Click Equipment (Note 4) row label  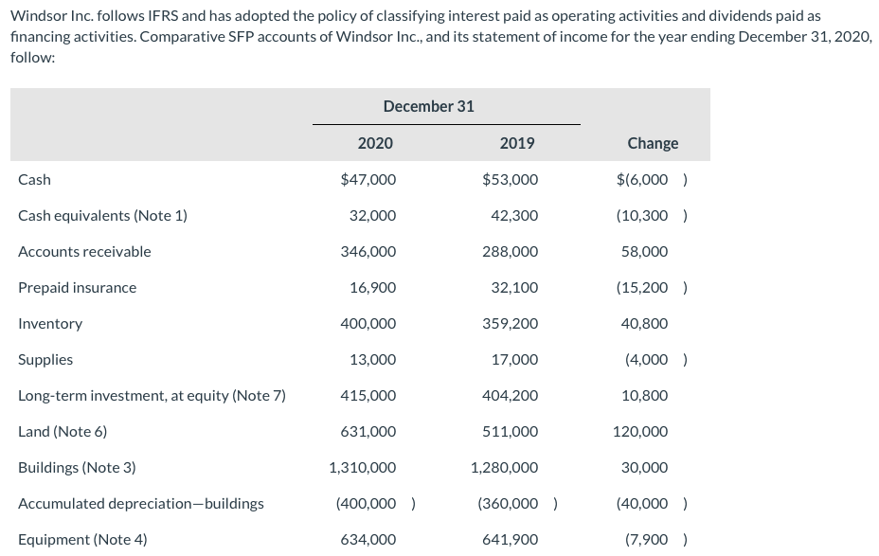point(82,539)
